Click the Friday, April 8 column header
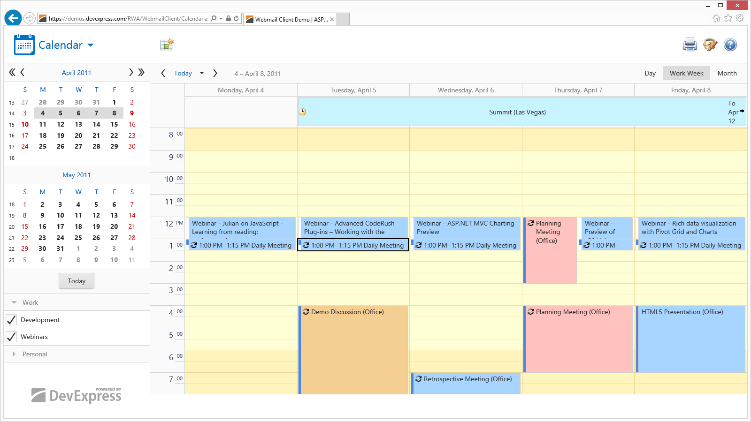 (690, 90)
